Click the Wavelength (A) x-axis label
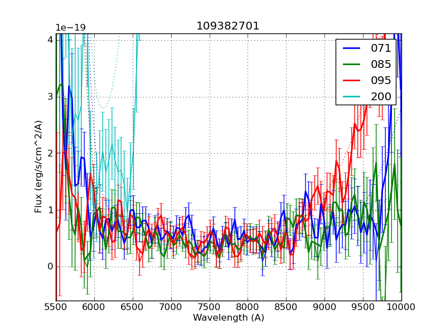Viewport: 446px width, 334px height. tap(229, 318)
